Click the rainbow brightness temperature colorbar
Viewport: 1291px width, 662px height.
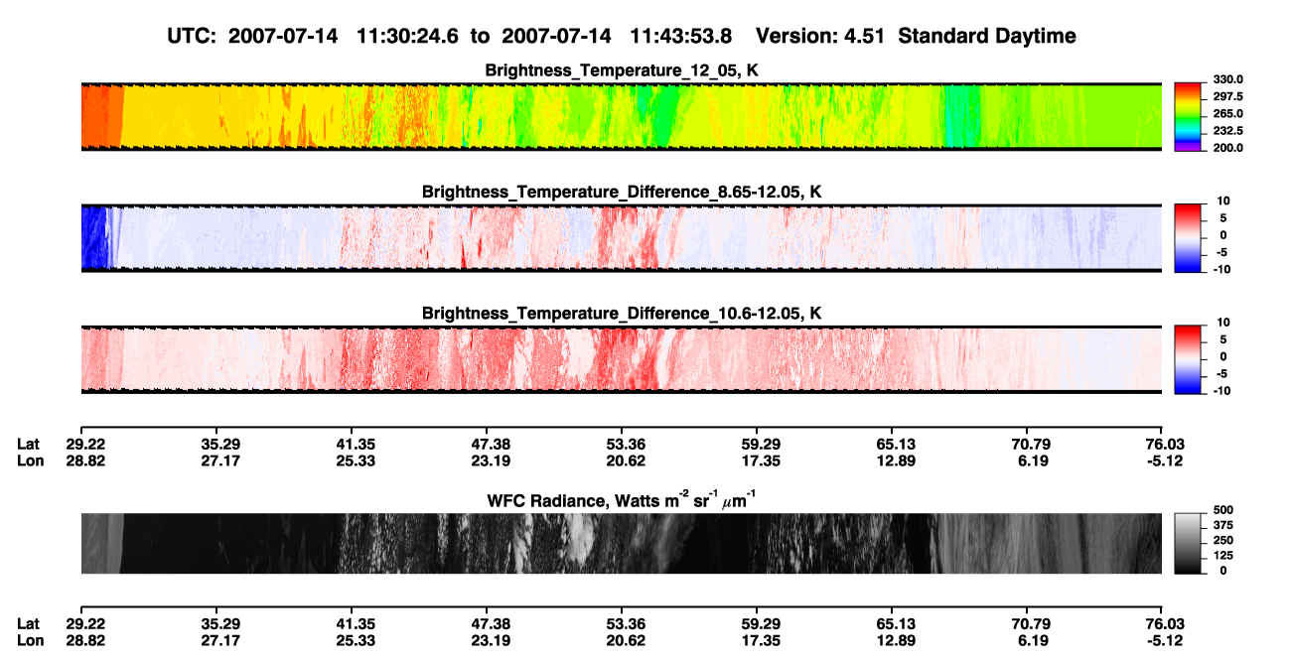pyautogui.click(x=1188, y=116)
